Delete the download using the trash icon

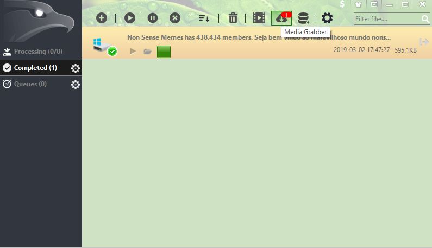point(233,18)
